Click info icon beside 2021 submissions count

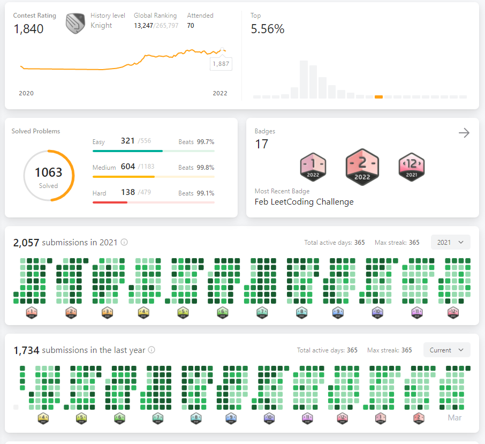[124, 242]
